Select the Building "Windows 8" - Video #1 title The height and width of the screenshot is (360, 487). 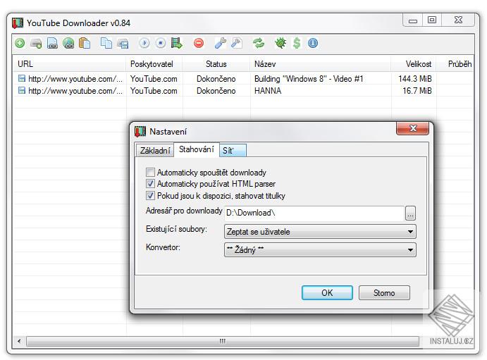(309, 78)
